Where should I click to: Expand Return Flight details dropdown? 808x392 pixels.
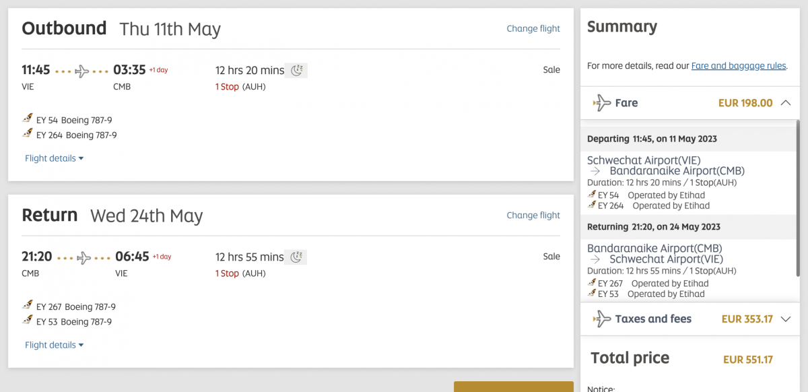point(54,345)
